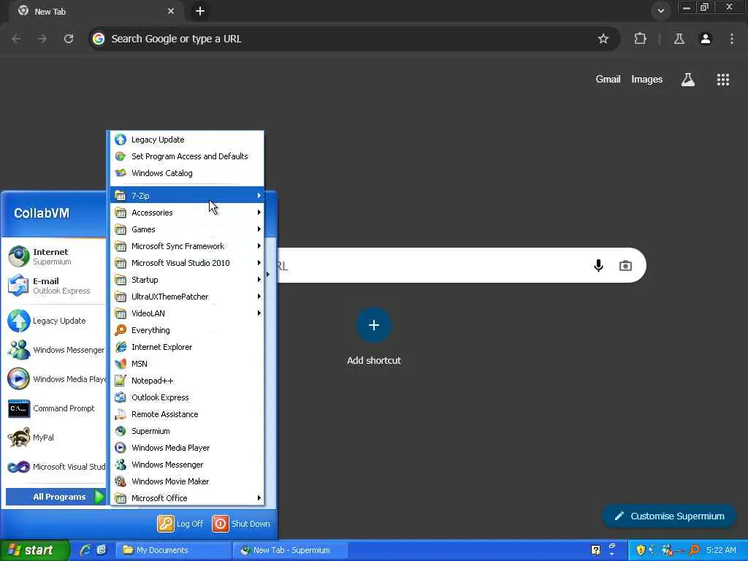
Task: Open the Google apps grid
Action: (x=722, y=80)
